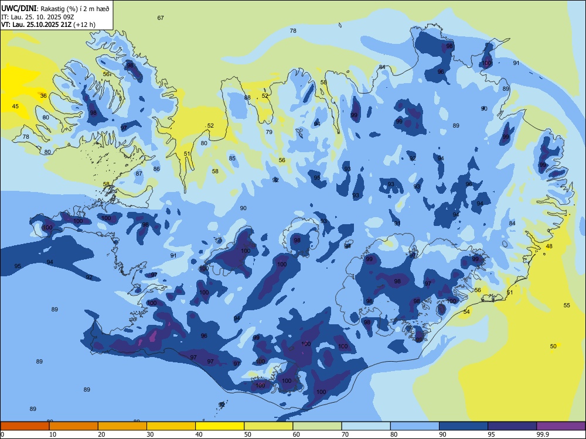Click the legend tick label "99.9"
This screenshot has width=586, height=439.
(542, 434)
